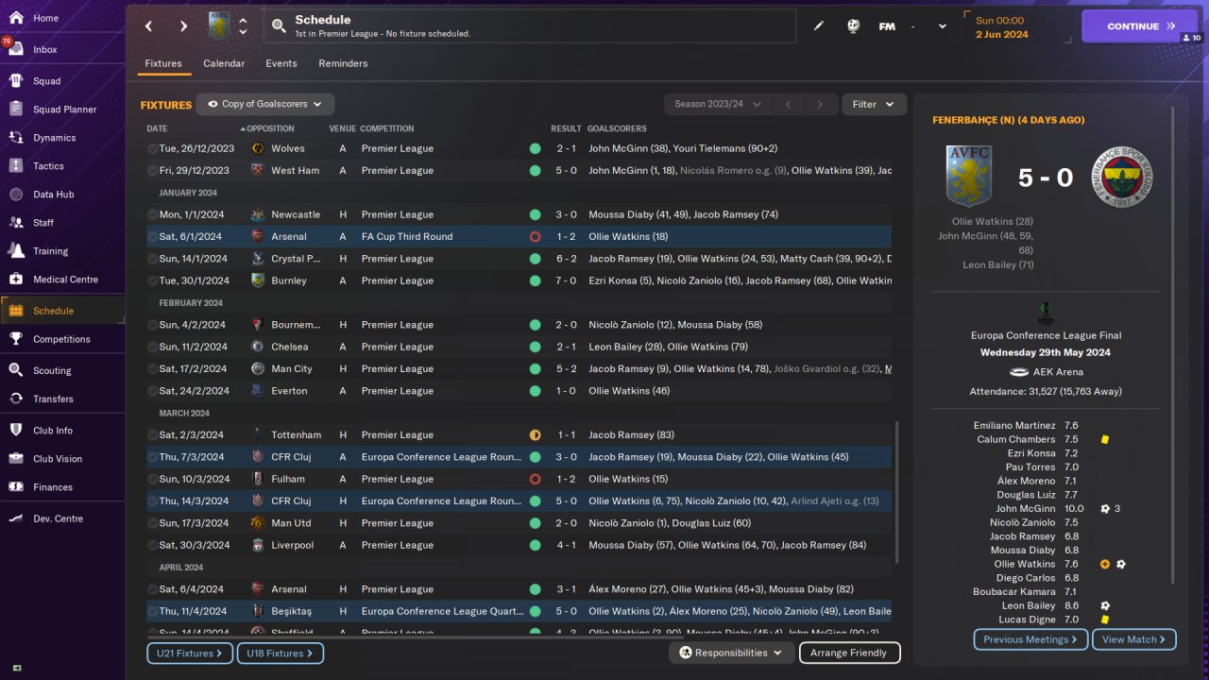Image resolution: width=1209 pixels, height=680 pixels.
Task: Sort by the Opposition column header
Action: [x=270, y=128]
